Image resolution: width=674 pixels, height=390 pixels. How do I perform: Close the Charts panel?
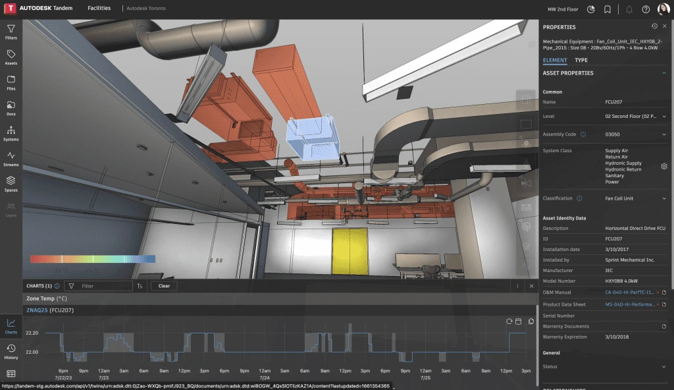[x=532, y=286]
